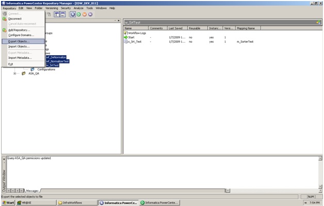Launch the Workflow Monitor (purple M icon)
The image size is (324, 206).
click(90, 14)
